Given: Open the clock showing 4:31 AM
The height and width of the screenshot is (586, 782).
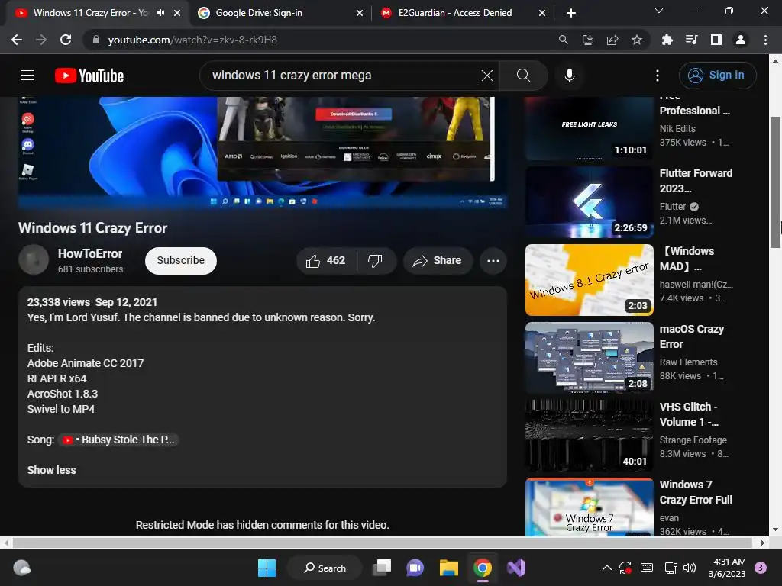Looking at the screenshot, I should click(x=727, y=568).
